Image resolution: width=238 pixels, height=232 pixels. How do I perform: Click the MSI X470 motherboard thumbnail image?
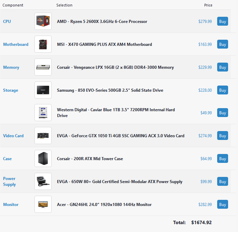coord(43,44)
